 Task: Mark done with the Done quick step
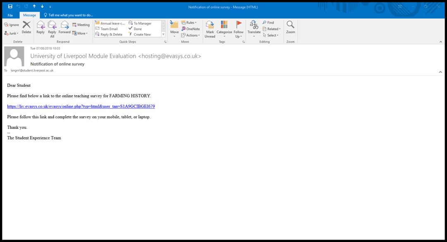pyautogui.click(x=135, y=29)
